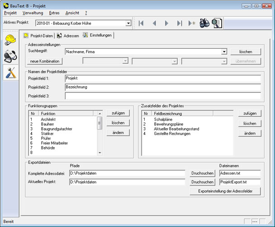275x227 pixels.
Task: Go to the first project record
Action: point(142,23)
